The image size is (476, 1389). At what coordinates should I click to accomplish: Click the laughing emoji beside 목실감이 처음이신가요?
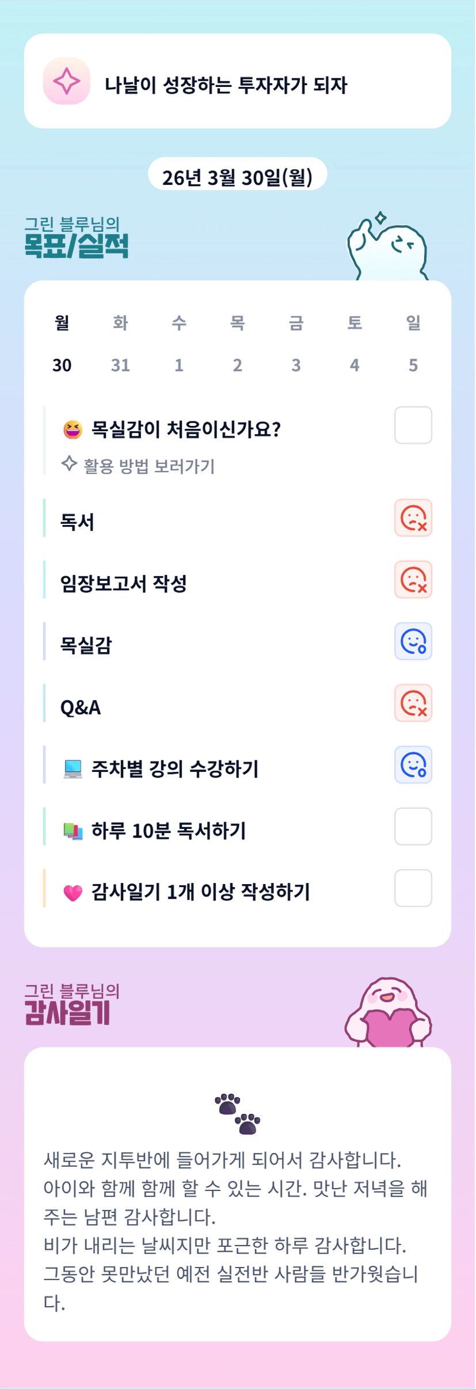coord(73,429)
